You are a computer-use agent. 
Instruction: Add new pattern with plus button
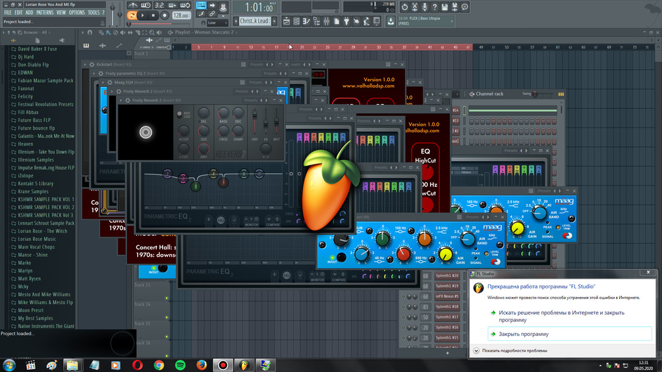coord(274,20)
